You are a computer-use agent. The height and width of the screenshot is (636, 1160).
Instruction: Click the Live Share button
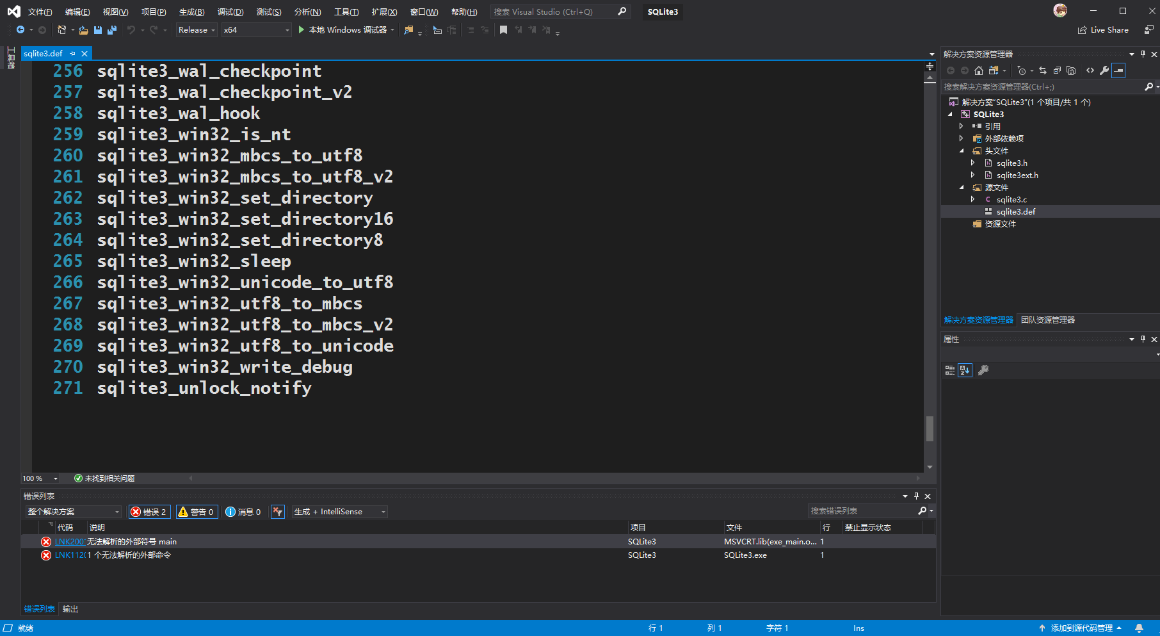(x=1103, y=30)
